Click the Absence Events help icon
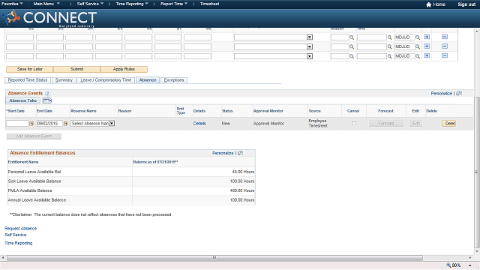Image resolution: width=480 pixels, height=270 pixels. click(x=48, y=93)
